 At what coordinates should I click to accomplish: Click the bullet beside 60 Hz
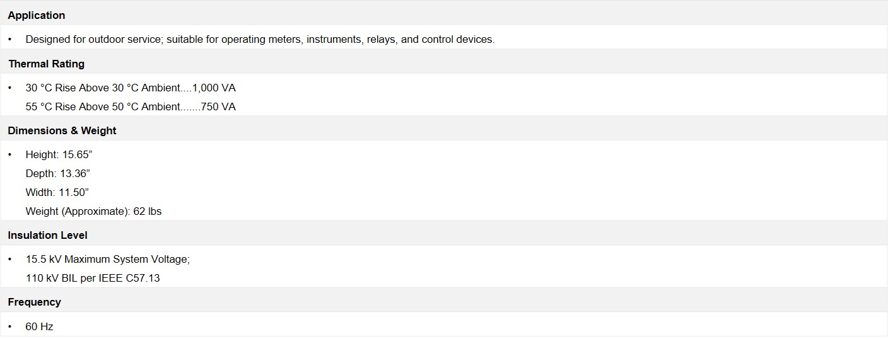[10, 327]
